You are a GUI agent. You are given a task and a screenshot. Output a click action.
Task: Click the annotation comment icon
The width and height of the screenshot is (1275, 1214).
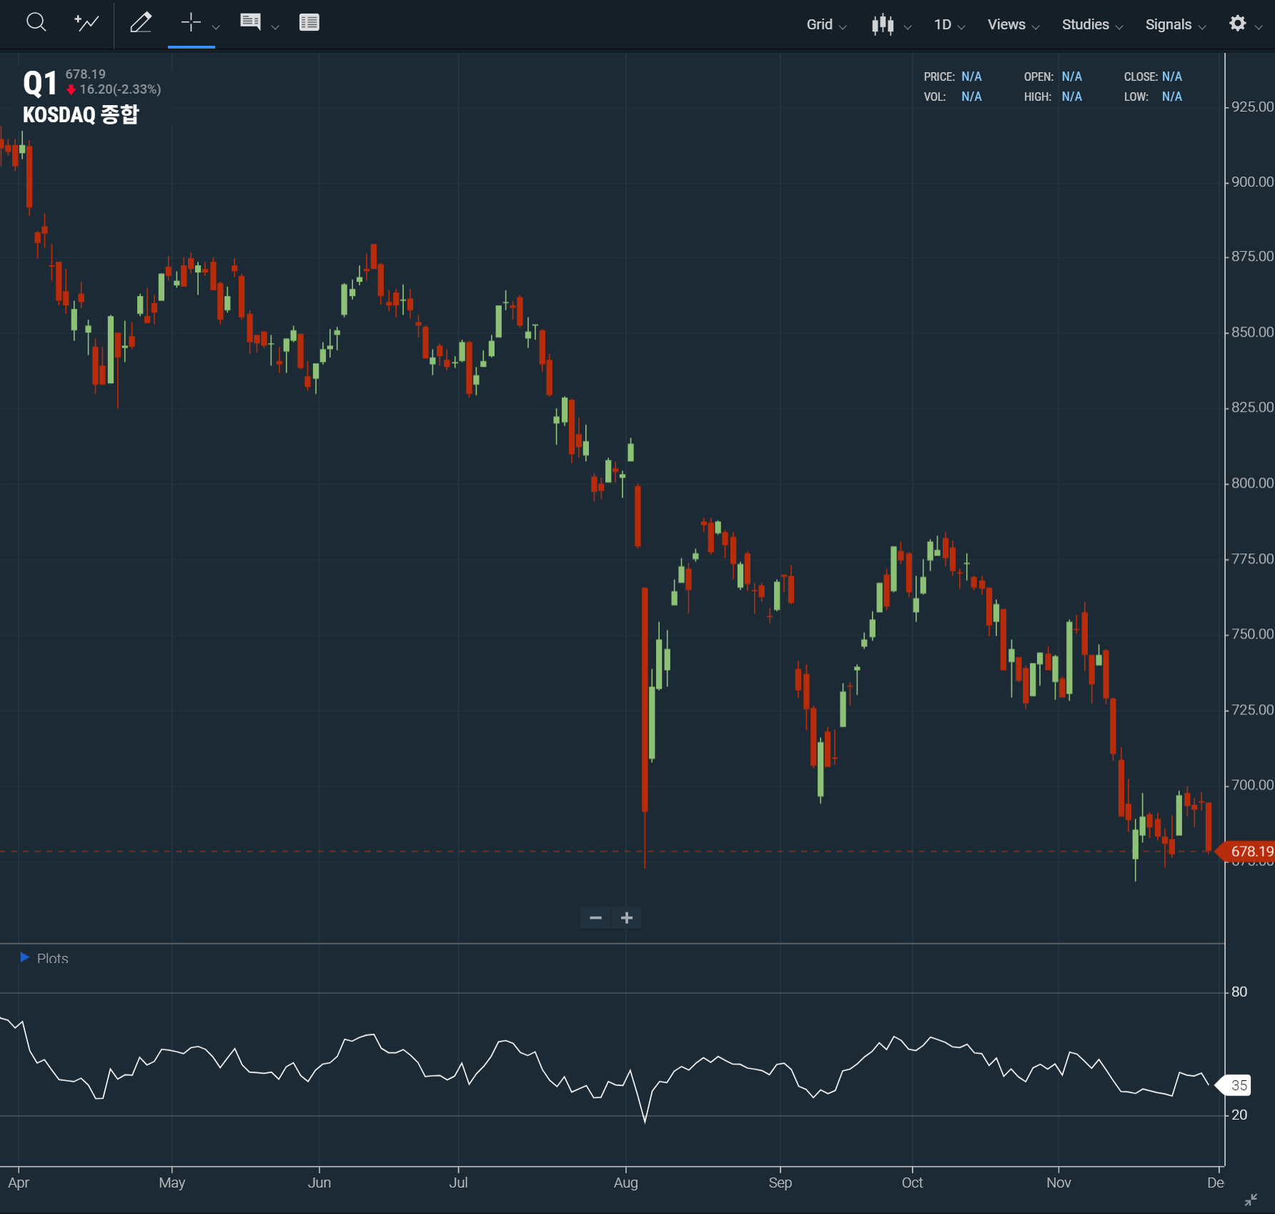coord(250,23)
